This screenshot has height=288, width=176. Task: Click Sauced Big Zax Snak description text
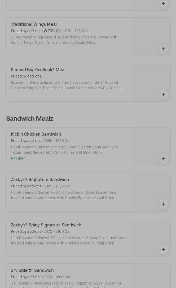click(x=67, y=85)
